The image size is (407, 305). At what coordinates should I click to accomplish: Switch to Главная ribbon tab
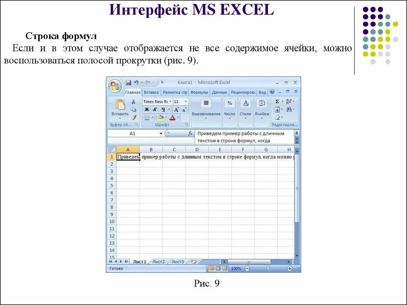tap(133, 92)
